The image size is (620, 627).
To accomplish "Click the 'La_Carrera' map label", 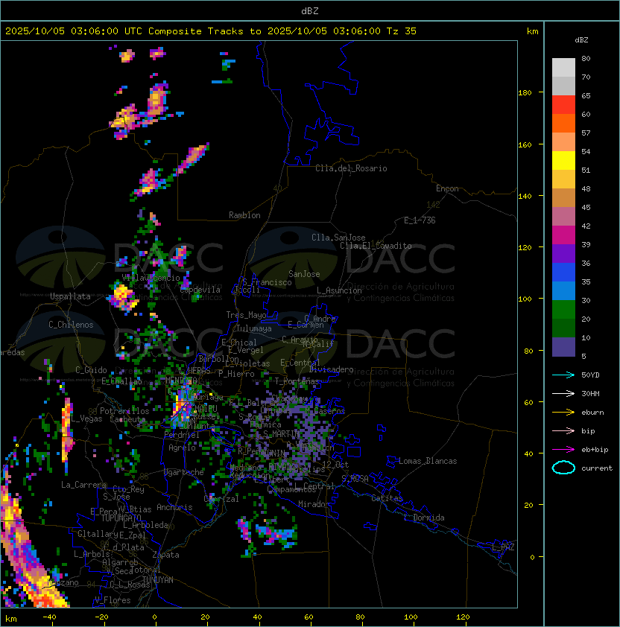I will 84,485.
